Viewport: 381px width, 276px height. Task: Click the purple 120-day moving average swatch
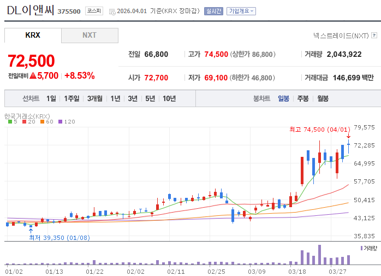point(60,122)
